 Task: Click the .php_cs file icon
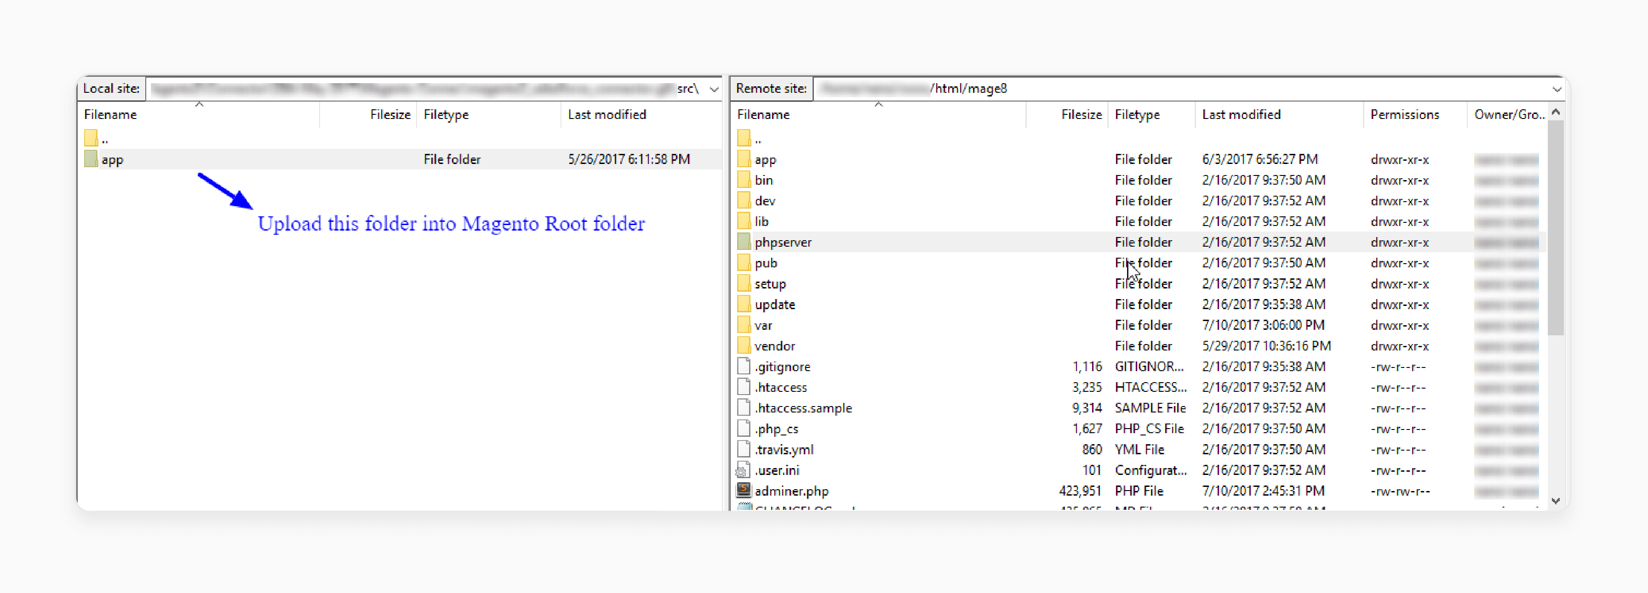tap(744, 428)
